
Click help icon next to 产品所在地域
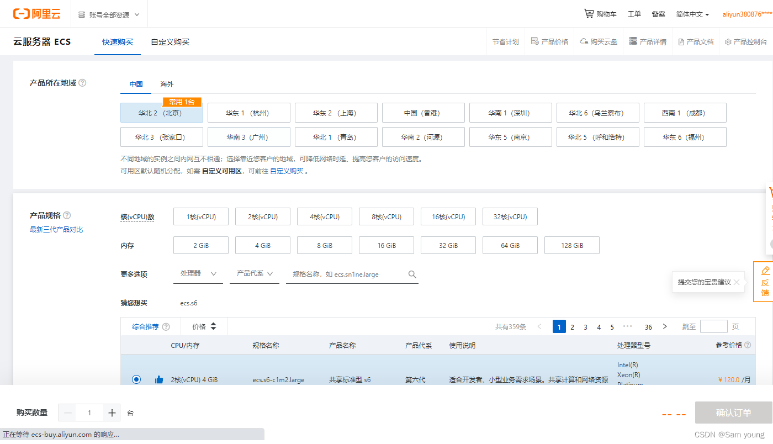pos(82,83)
